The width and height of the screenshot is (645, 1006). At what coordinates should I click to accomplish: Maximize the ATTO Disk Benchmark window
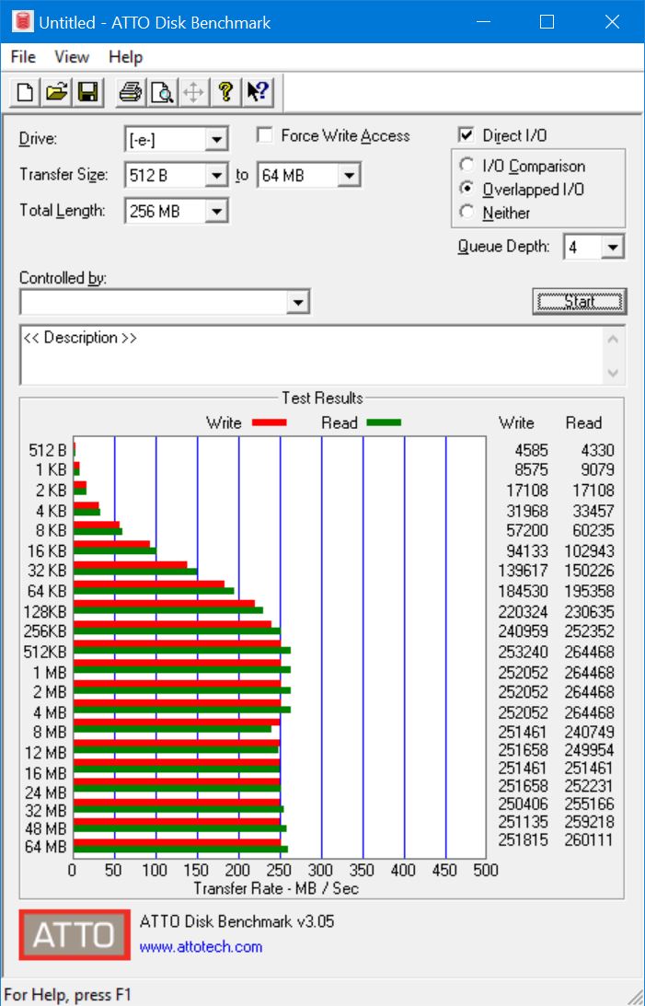tap(547, 22)
